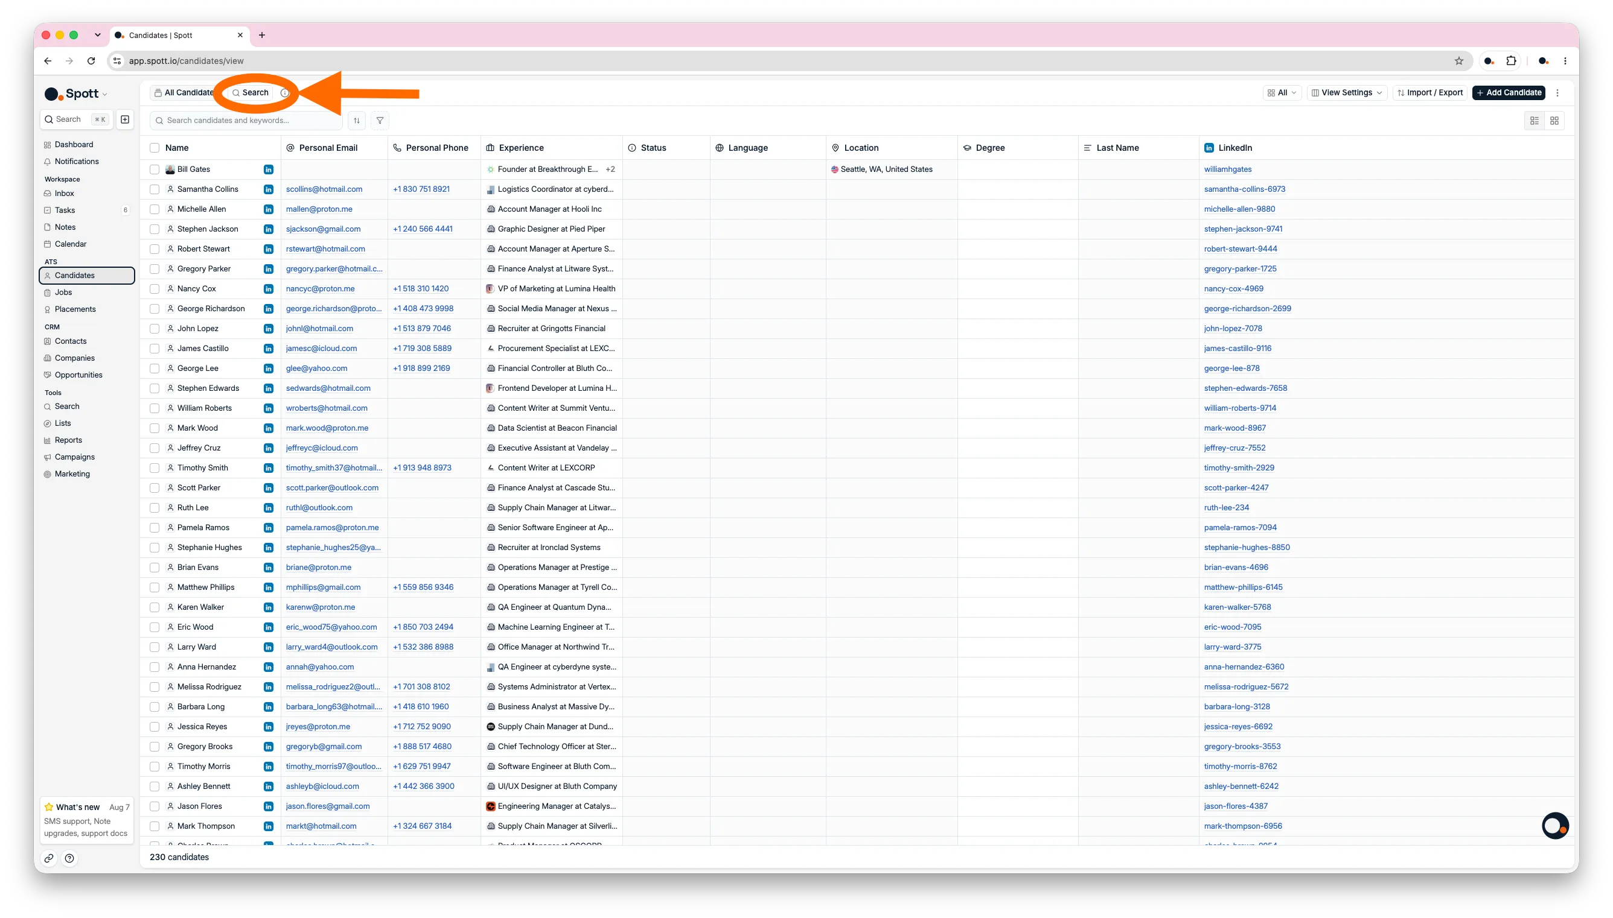Reload the page in the browser
The height and width of the screenshot is (918, 1613).
[x=91, y=61]
